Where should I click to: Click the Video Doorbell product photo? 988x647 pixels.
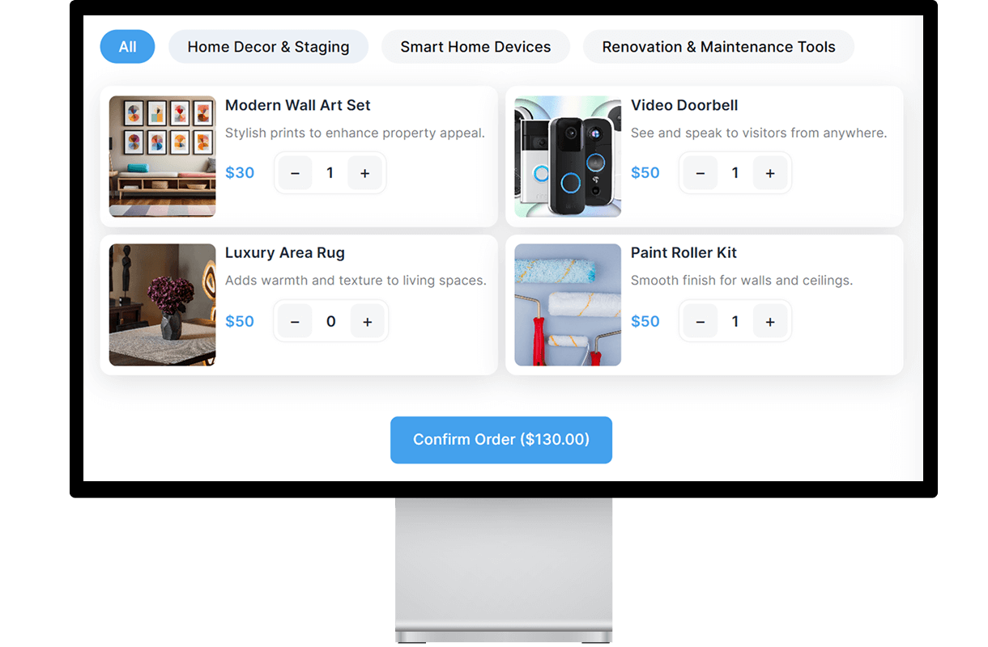coord(568,156)
